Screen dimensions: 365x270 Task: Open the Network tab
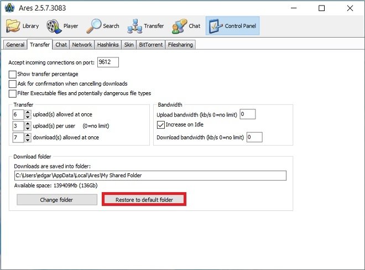click(x=82, y=45)
